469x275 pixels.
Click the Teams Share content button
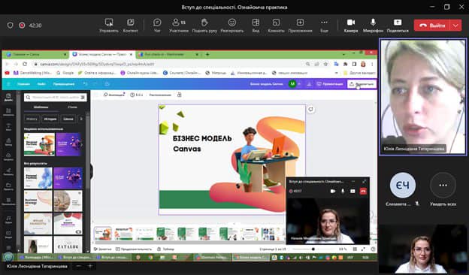click(x=398, y=26)
